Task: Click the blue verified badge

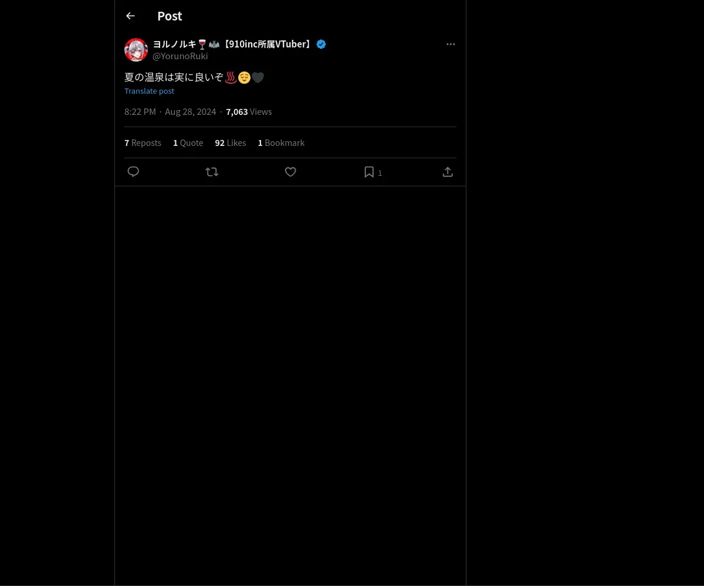Action: [x=321, y=44]
